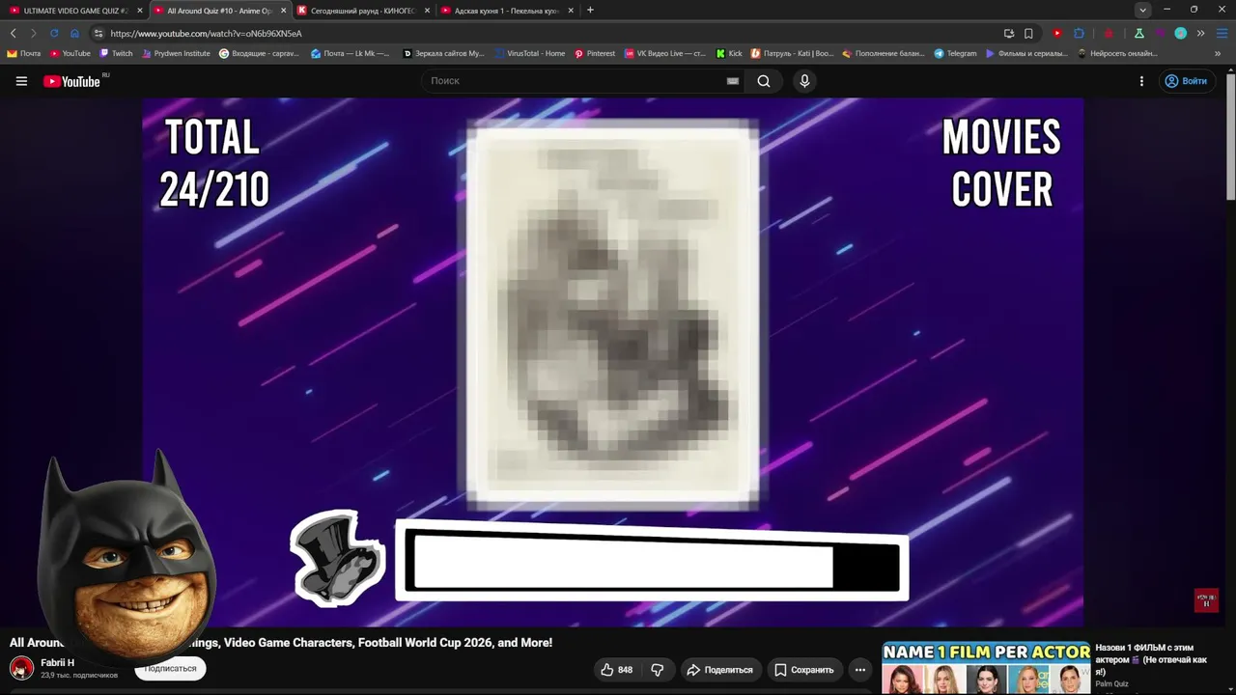This screenshot has width=1236, height=695.
Task: Bookmark this page from the address bar
Action: (x=1028, y=33)
